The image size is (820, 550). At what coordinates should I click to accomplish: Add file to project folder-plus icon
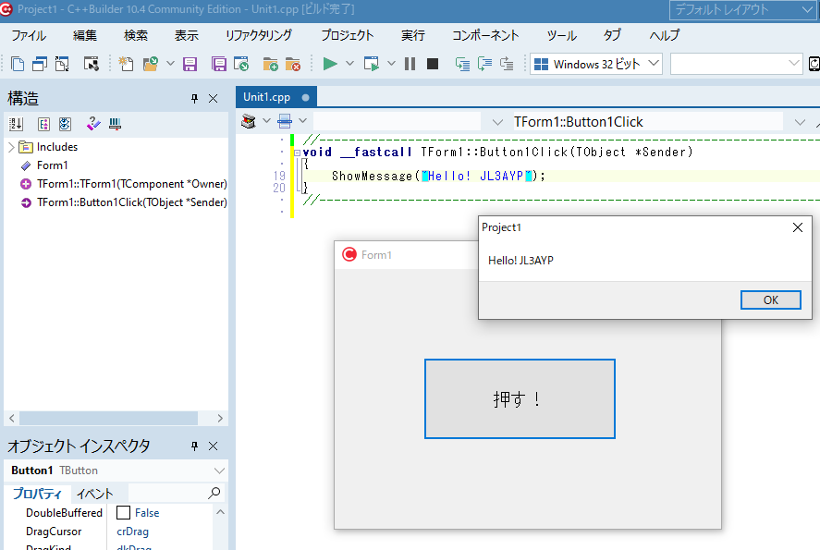point(270,64)
